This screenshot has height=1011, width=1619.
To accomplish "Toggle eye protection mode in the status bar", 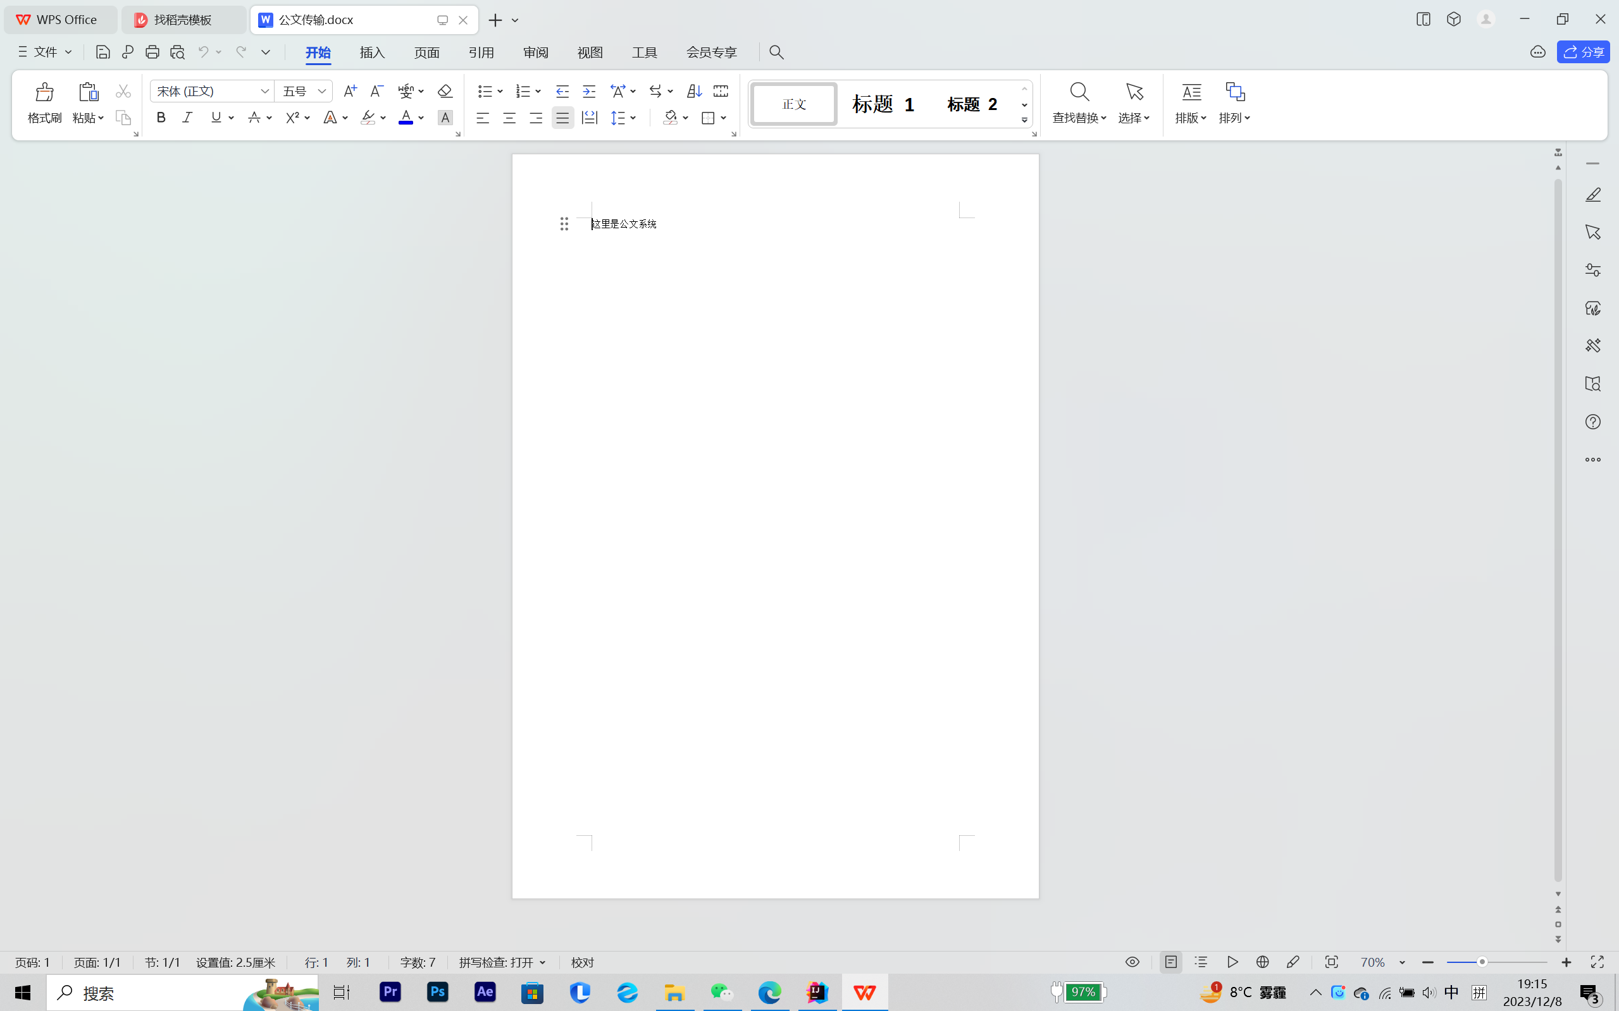I will coord(1132,962).
